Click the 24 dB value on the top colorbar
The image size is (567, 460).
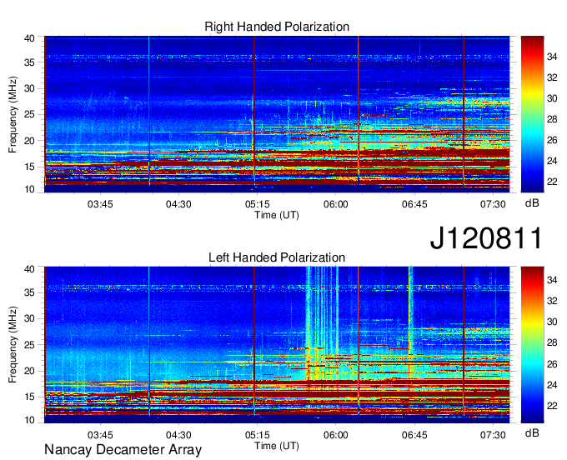552,161
